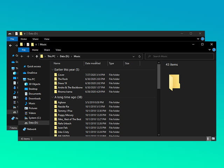Collapse the A long time ago group

tap(52, 97)
